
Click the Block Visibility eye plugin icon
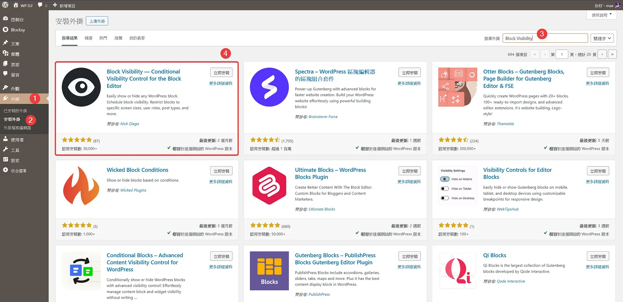pyautogui.click(x=81, y=87)
